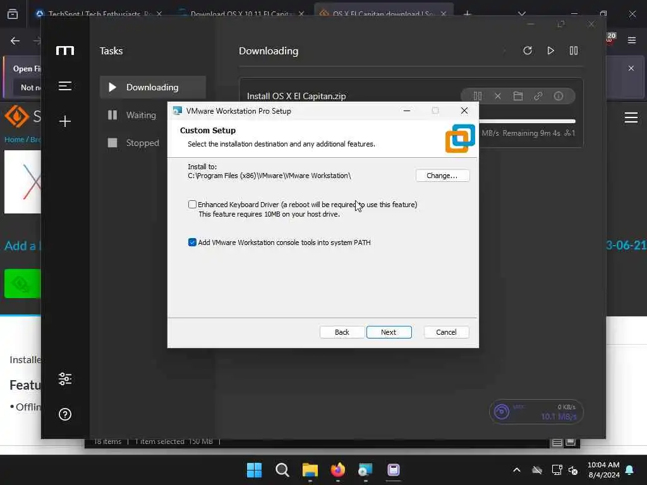Switch File Explorer to details view
The image size is (647, 485).
pyautogui.click(x=557, y=443)
